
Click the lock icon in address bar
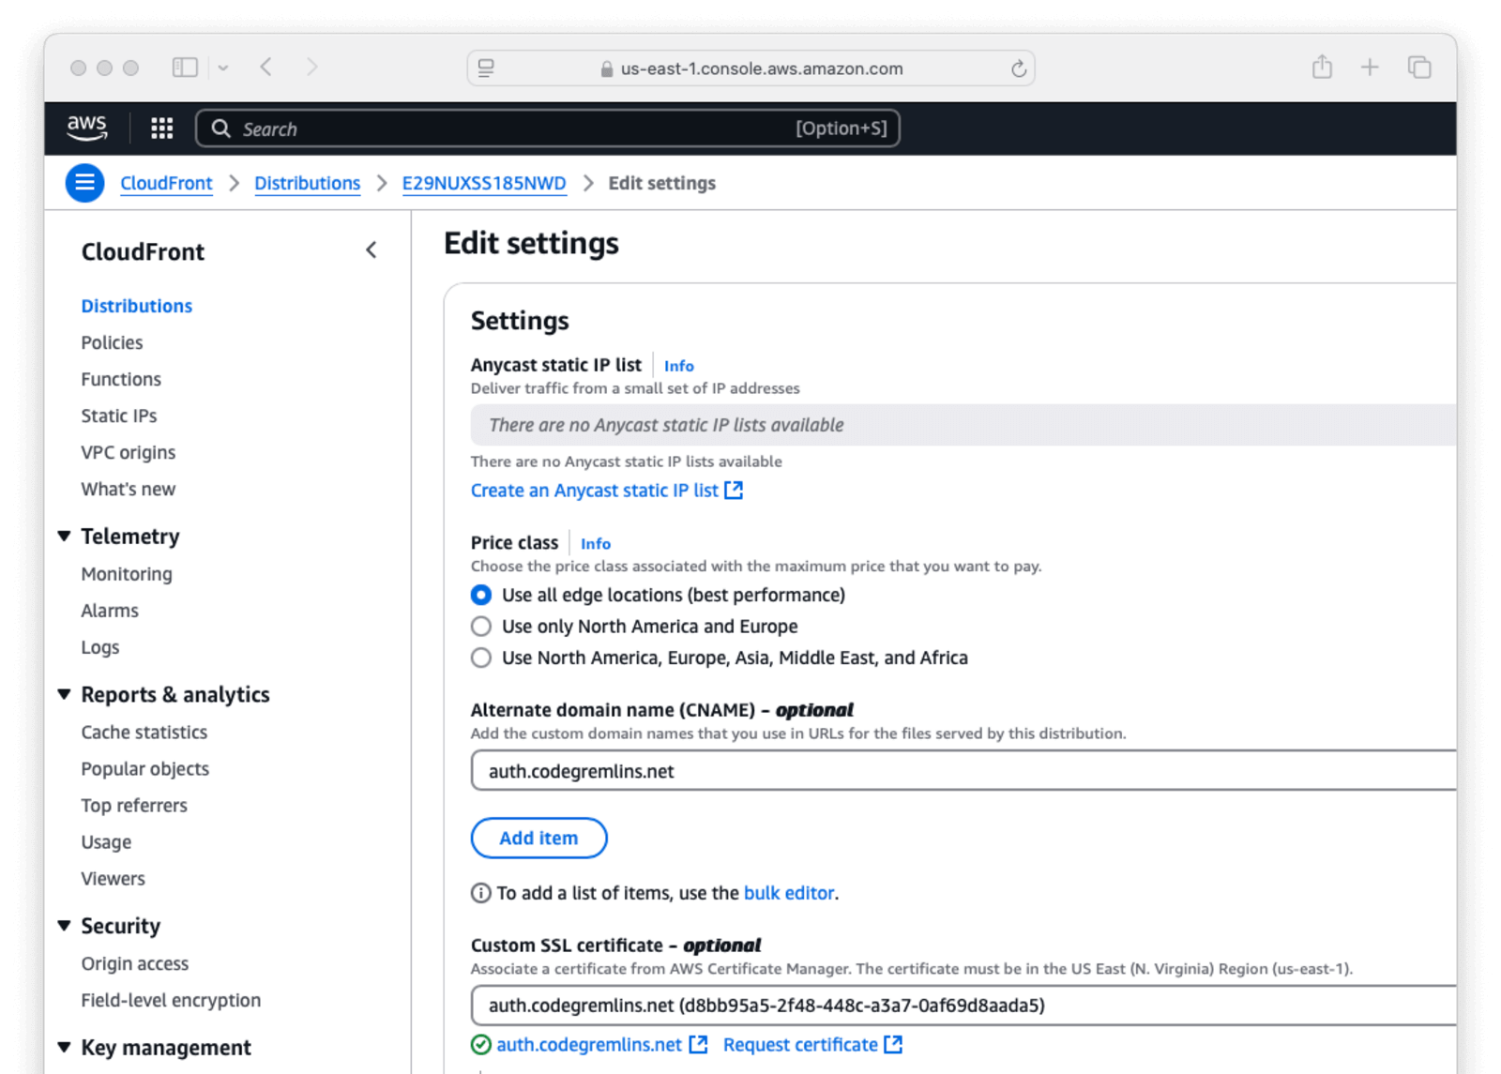pos(607,68)
